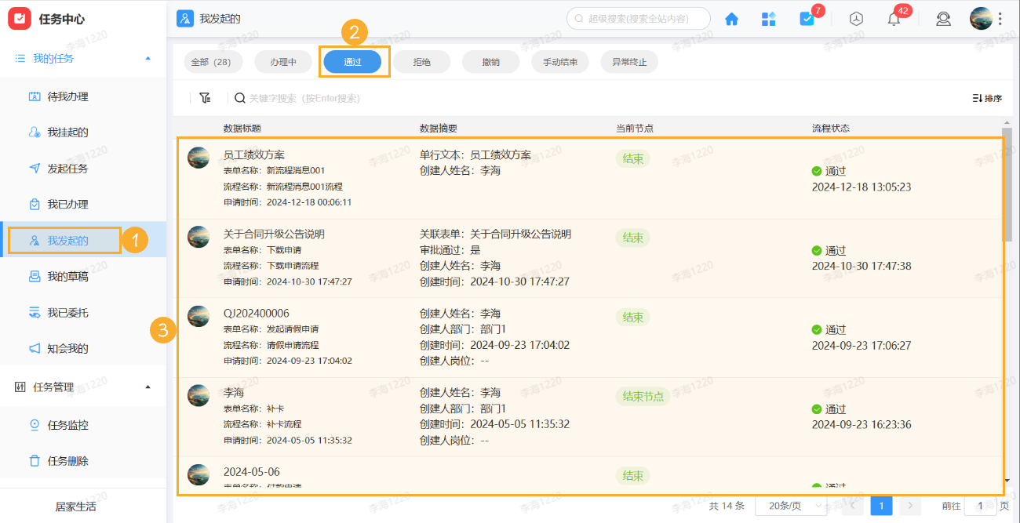Image resolution: width=1020 pixels, height=523 pixels.
Task: Collapse the 我的任务 section
Action: coord(146,57)
